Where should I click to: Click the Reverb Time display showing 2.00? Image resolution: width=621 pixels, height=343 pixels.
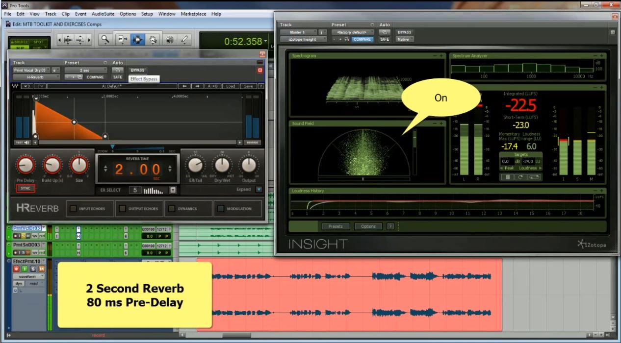click(x=137, y=168)
